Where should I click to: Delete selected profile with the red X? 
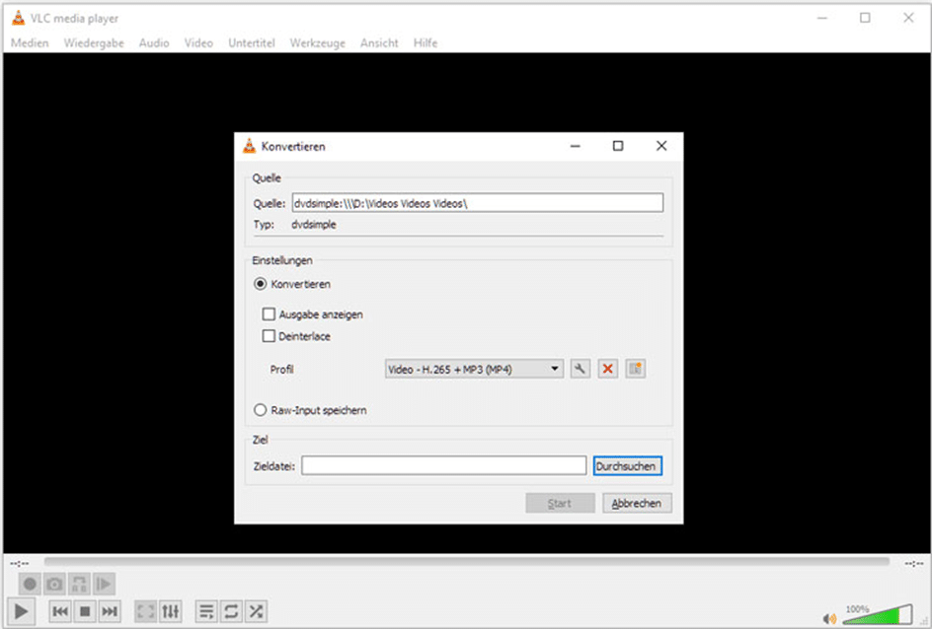coord(607,369)
